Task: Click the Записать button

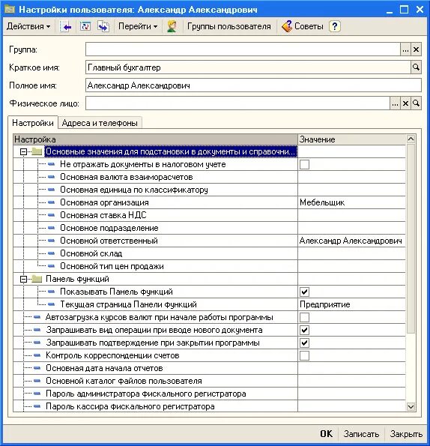Action: 361,434
